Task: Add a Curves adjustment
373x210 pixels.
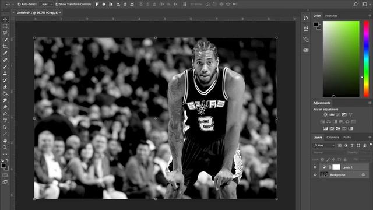Action: click(338, 114)
